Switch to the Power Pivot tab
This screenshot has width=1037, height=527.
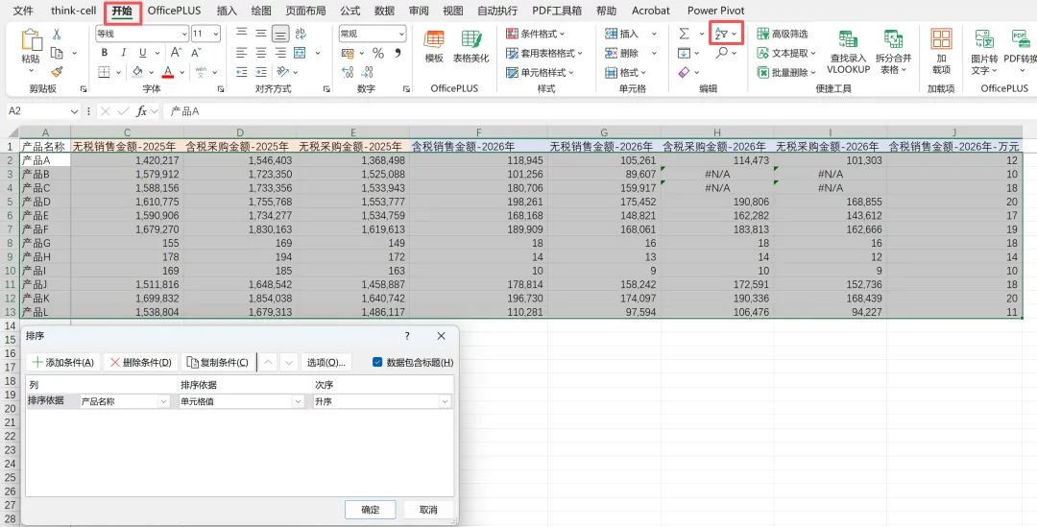pyautogui.click(x=715, y=11)
